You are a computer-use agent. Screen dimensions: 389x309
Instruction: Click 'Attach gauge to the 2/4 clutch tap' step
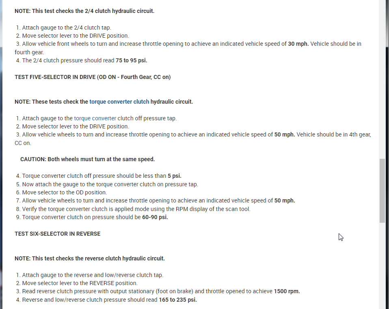66,28
